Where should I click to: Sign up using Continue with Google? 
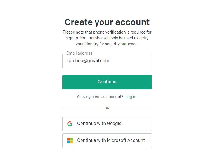point(107,124)
